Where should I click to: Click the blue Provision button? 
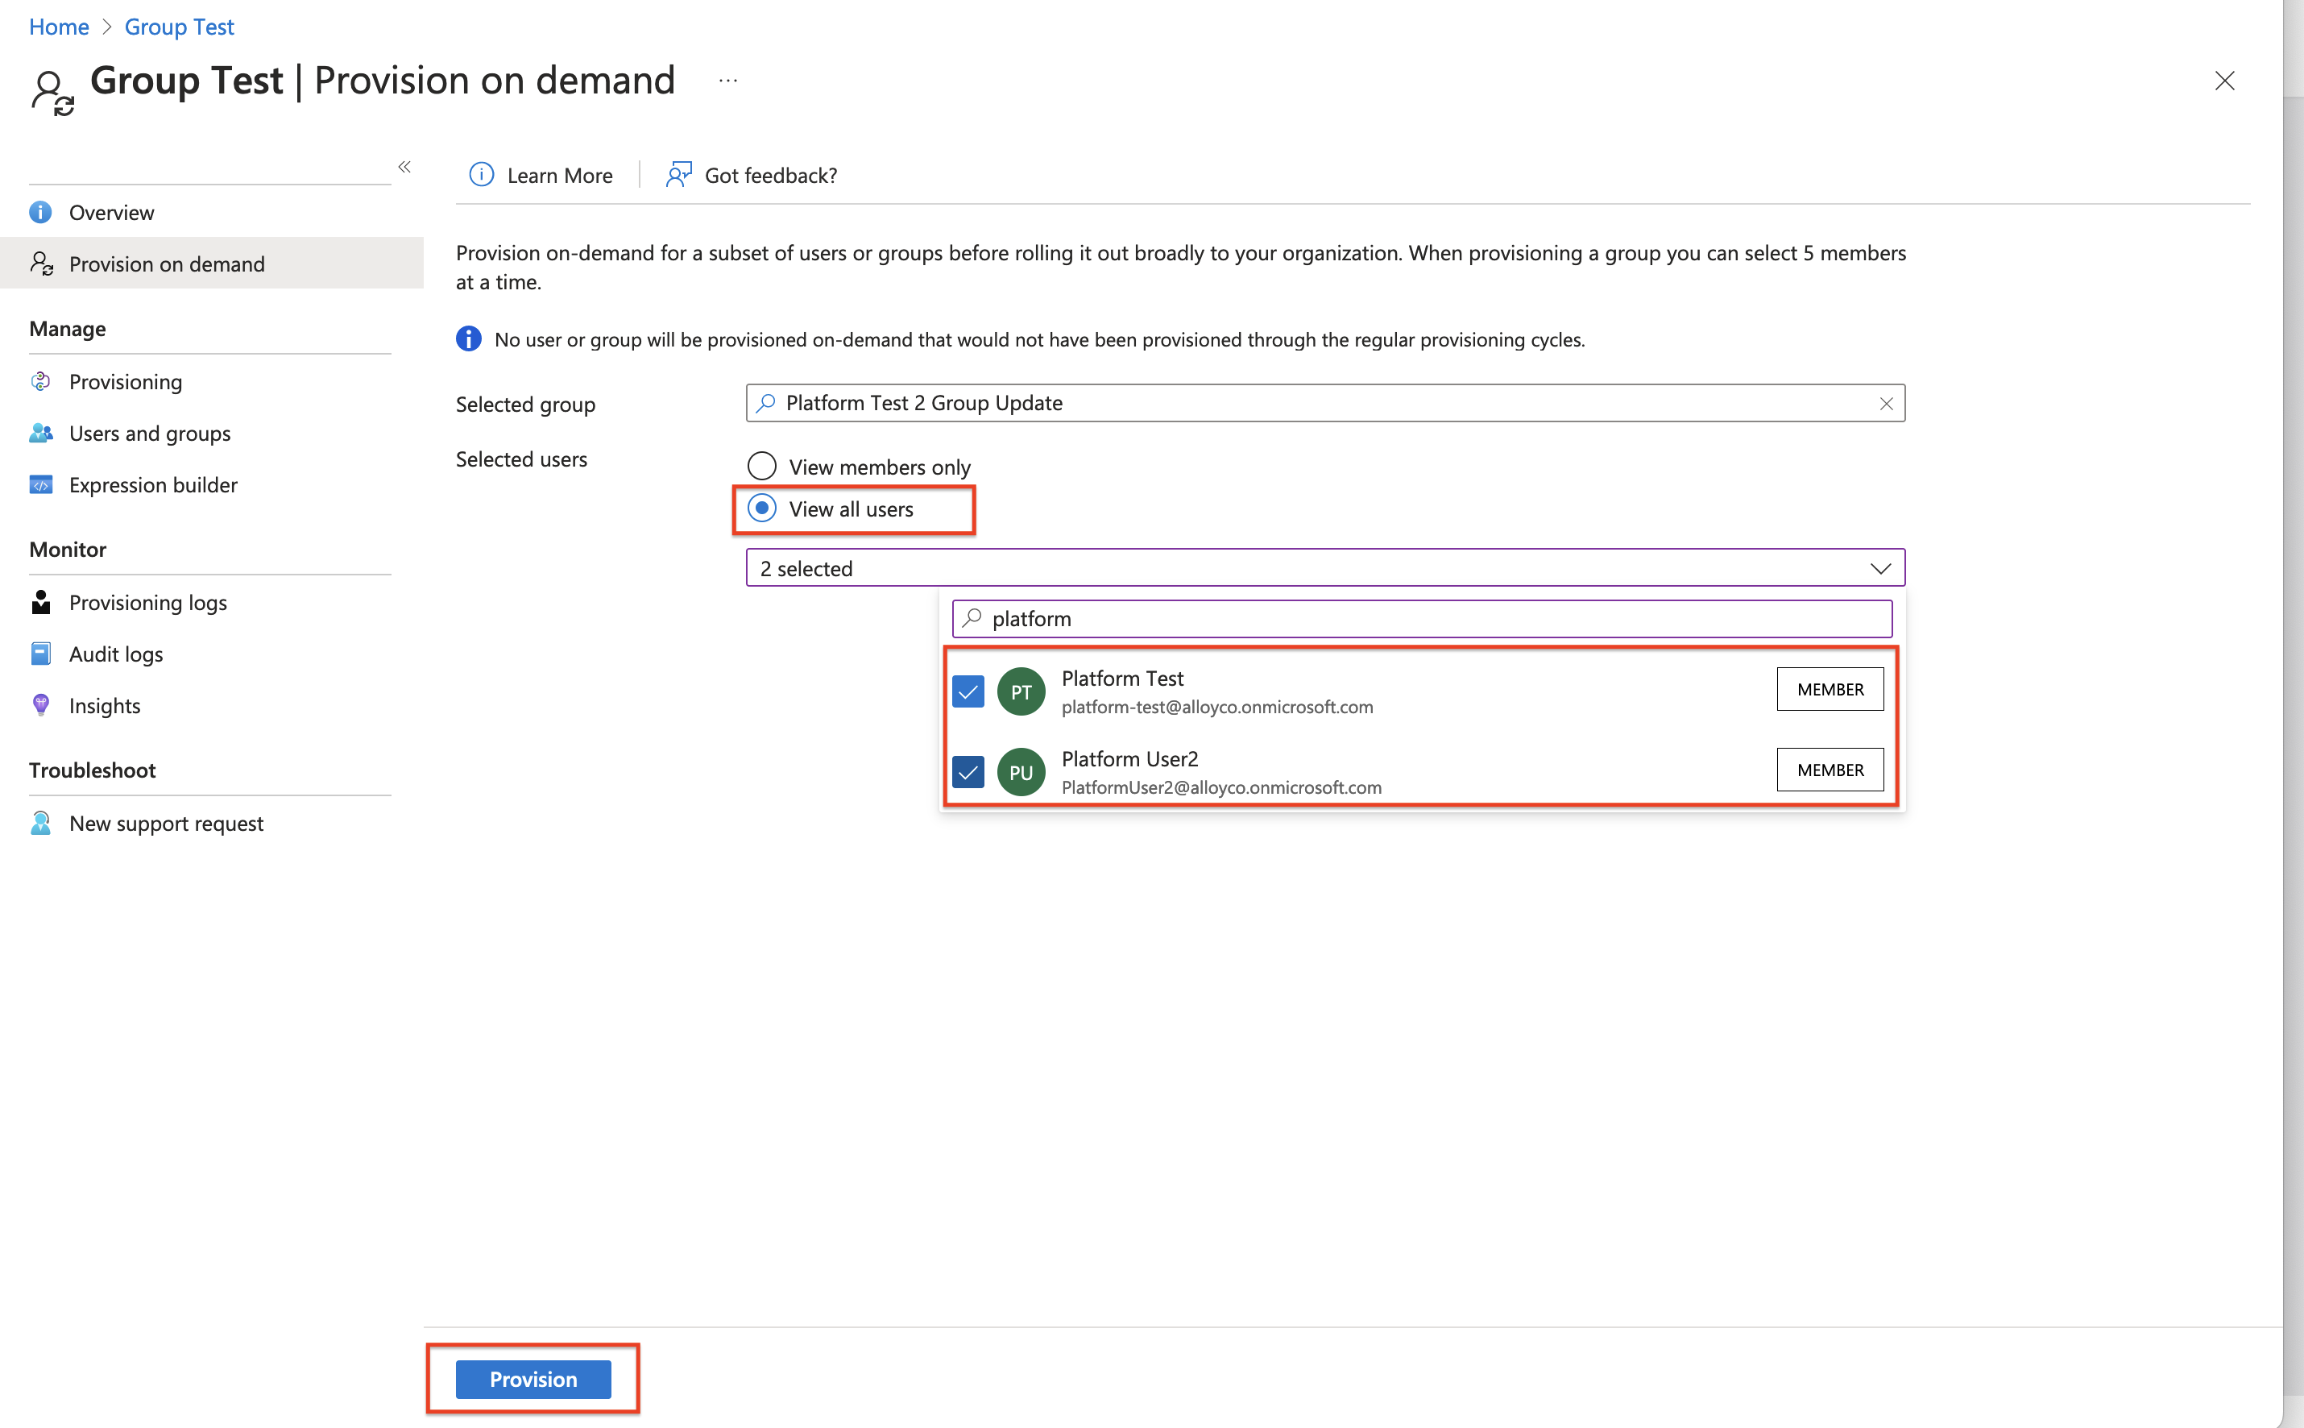[533, 1379]
